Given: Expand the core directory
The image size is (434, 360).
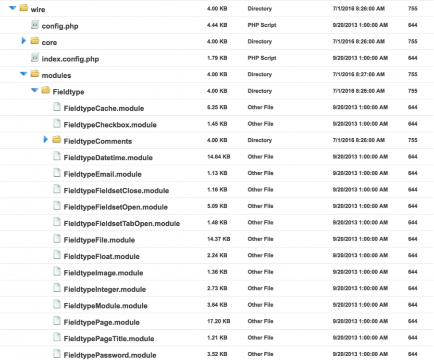Looking at the screenshot, I should 24,41.
